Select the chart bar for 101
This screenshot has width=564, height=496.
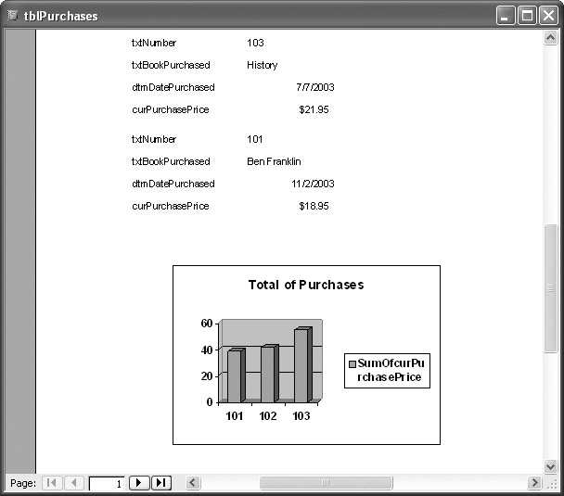pyautogui.click(x=236, y=375)
